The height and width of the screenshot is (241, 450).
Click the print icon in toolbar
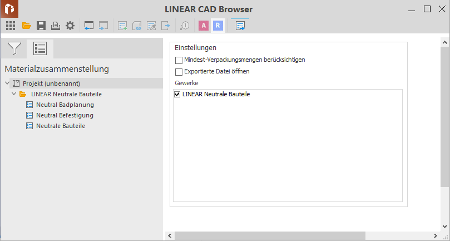tap(56, 26)
